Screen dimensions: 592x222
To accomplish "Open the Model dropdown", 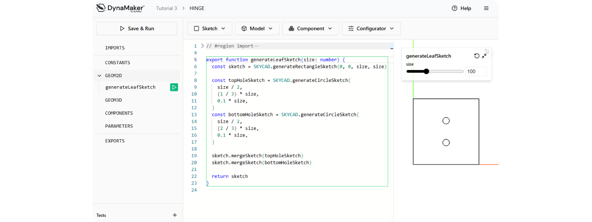I will pos(257,28).
